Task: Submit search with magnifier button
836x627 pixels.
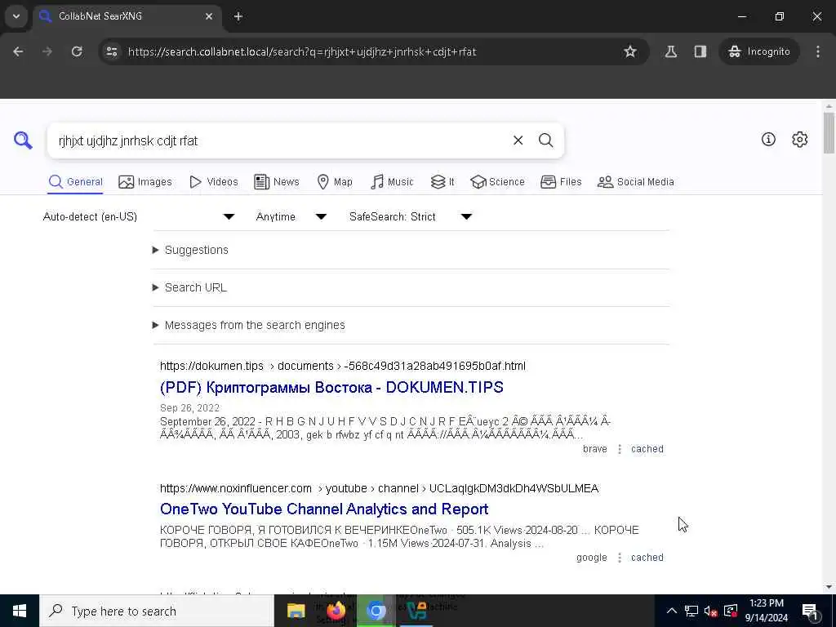Action: tap(545, 140)
